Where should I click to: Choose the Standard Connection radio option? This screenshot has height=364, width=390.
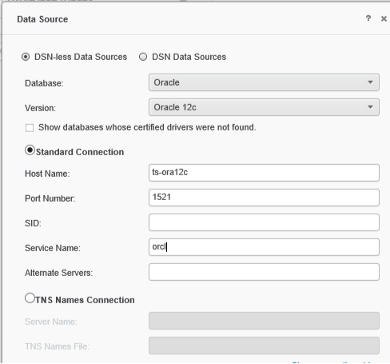pos(30,150)
